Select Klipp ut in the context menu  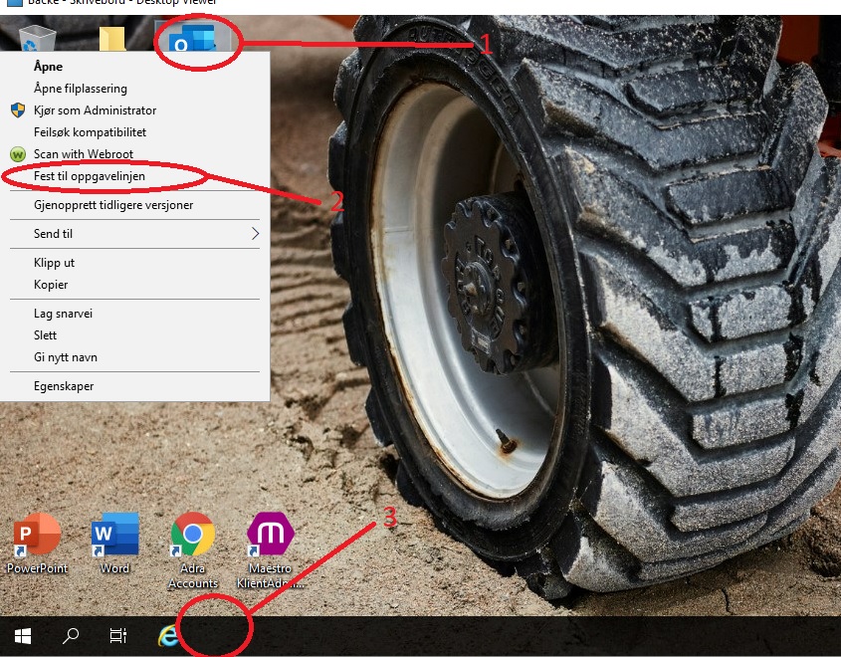pyautogui.click(x=134, y=263)
